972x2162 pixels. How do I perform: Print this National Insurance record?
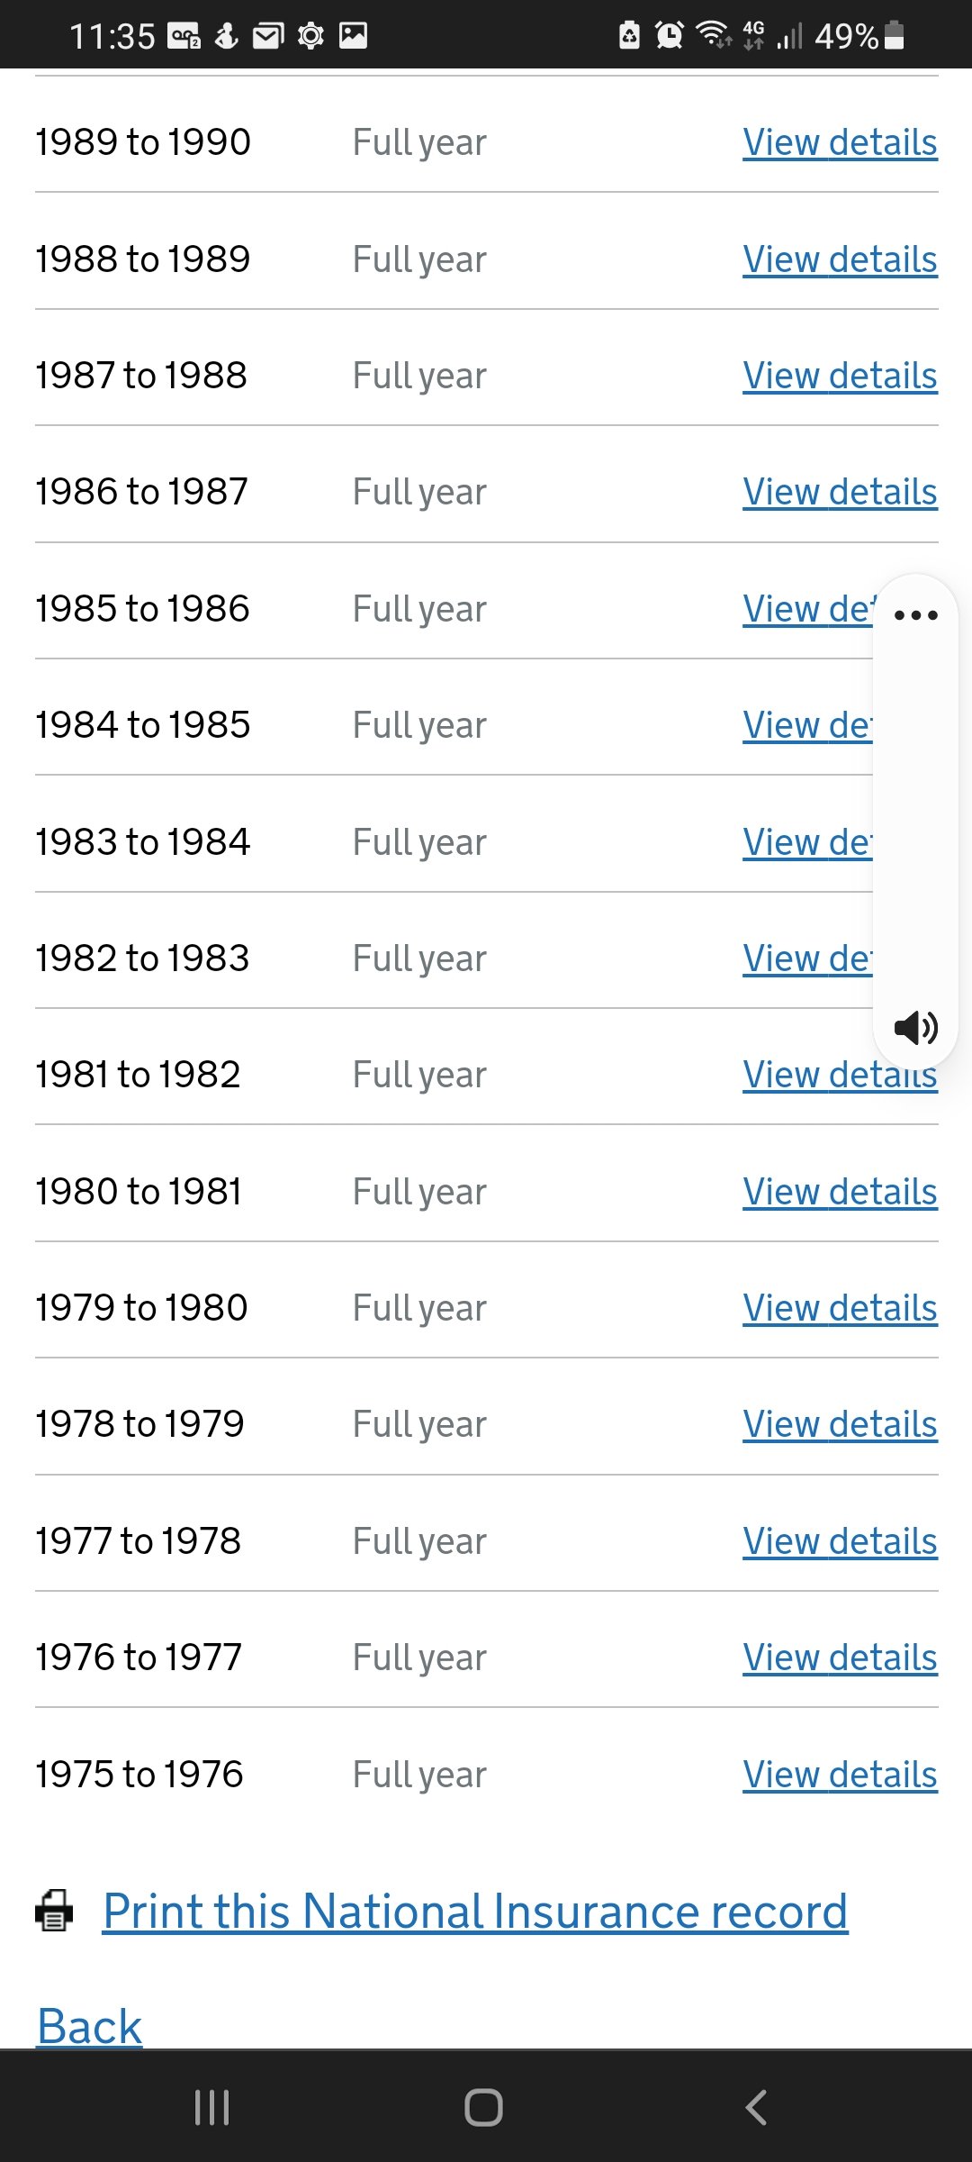(x=475, y=1911)
